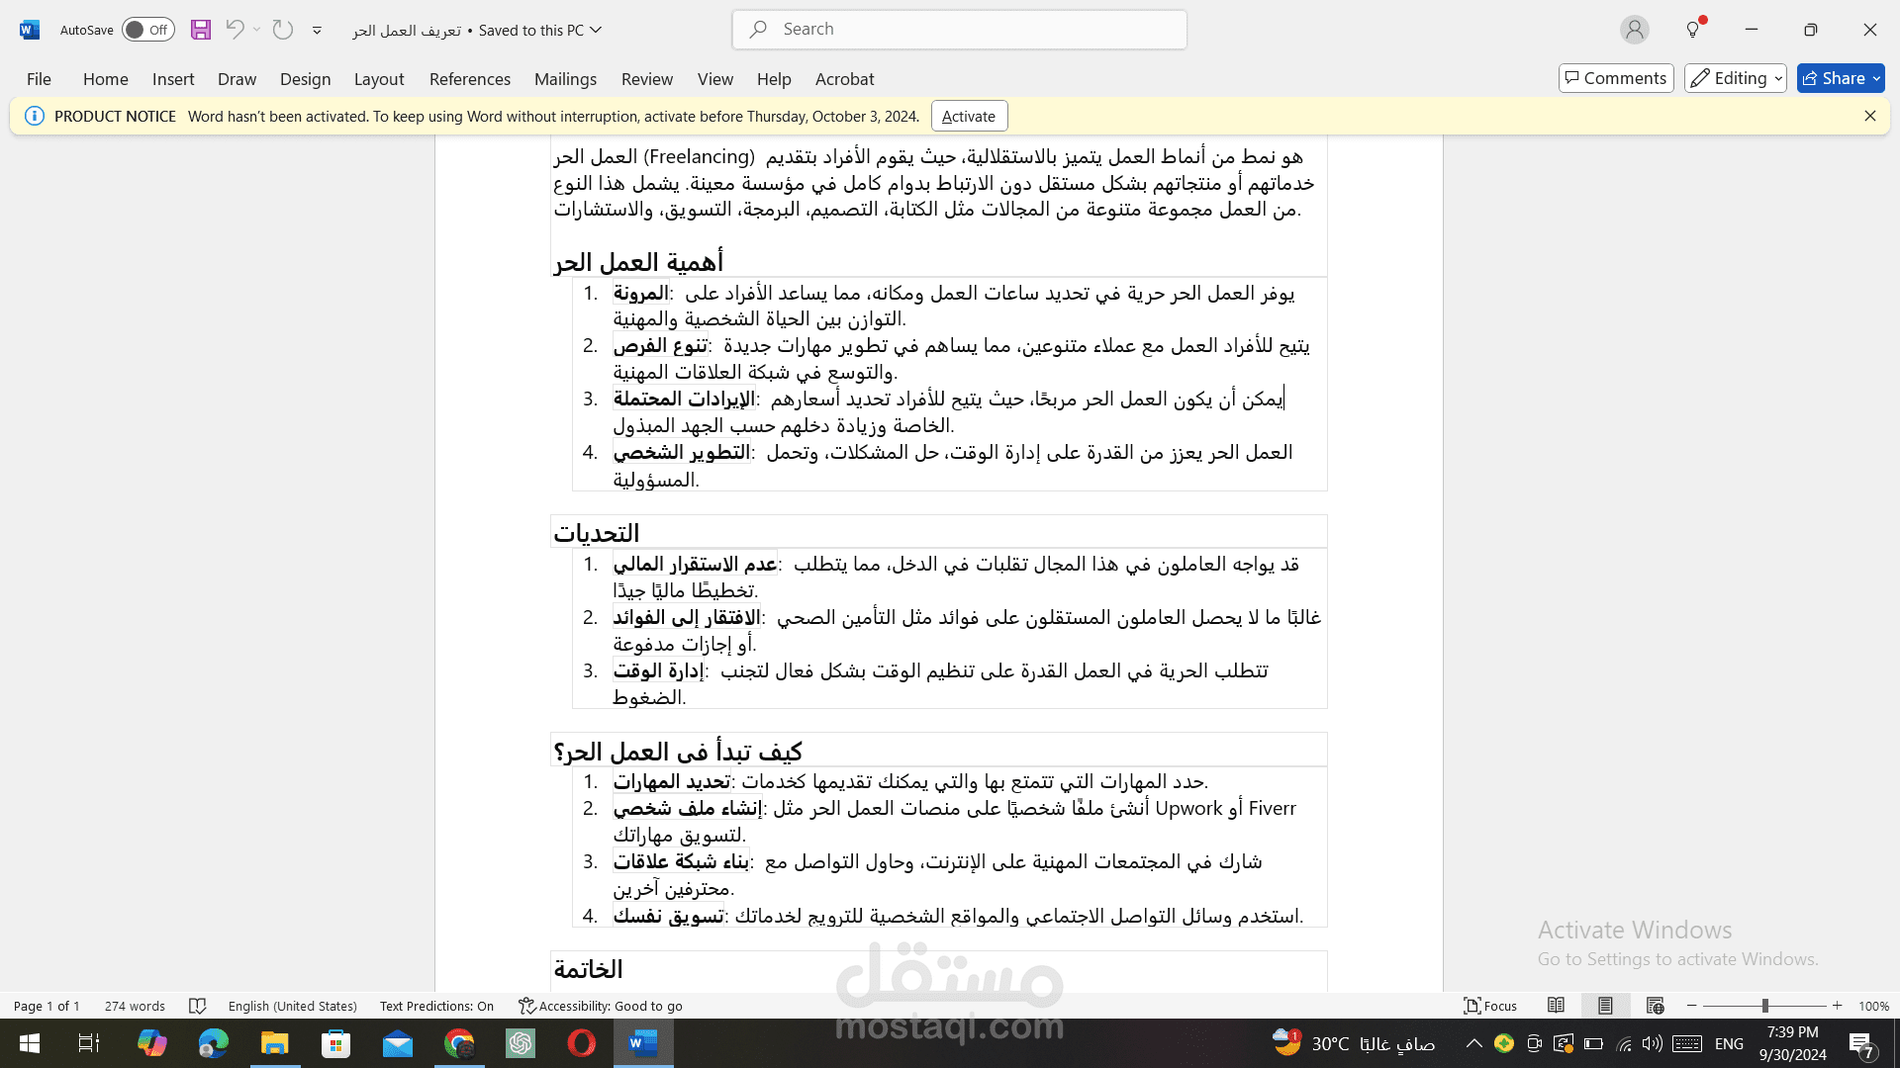Open the Comments panel

pos(1615,78)
